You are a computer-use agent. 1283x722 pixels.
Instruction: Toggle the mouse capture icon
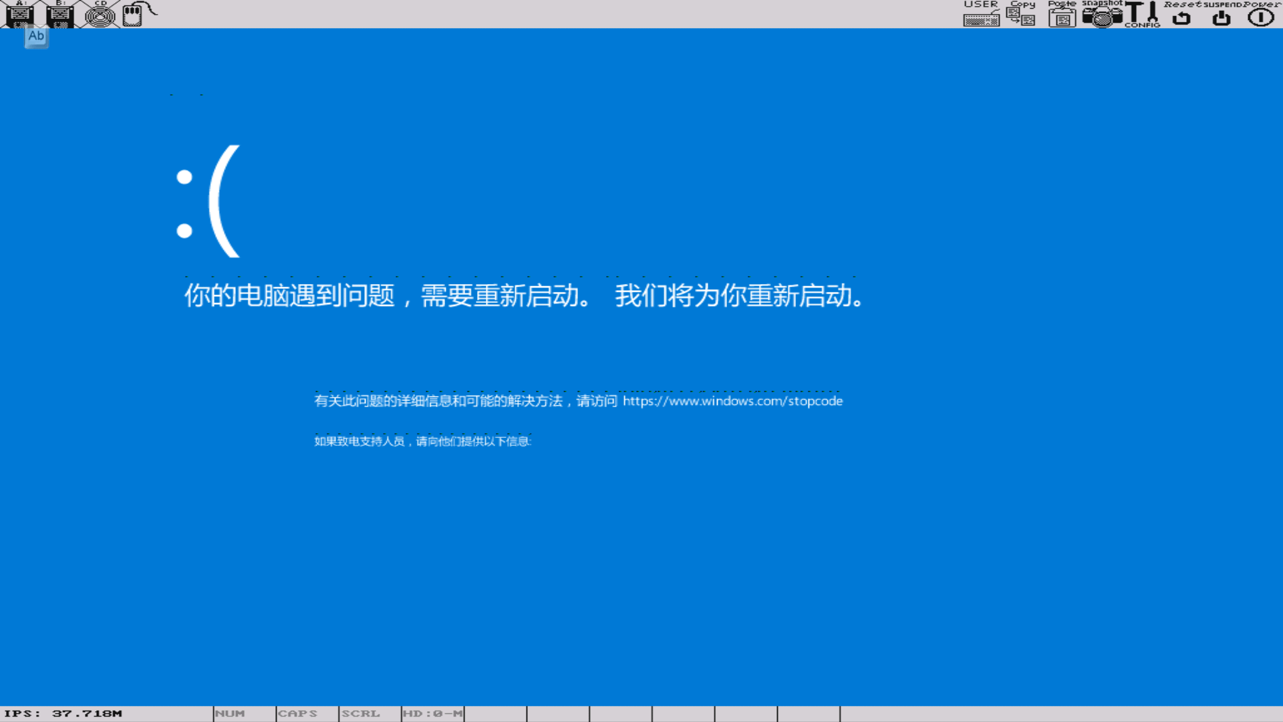tap(139, 14)
